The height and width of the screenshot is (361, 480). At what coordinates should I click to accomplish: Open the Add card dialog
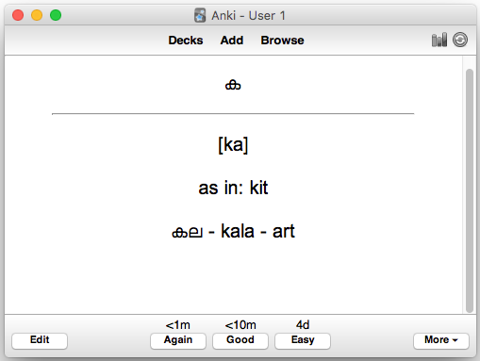click(x=232, y=41)
